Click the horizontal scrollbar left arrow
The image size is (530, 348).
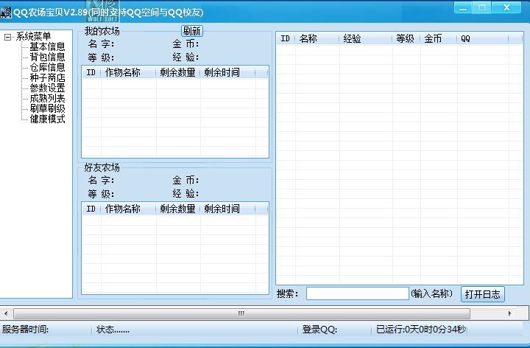tap(6, 313)
